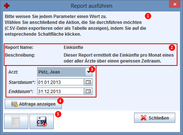Click the Einkünfte report name value
Image resolution: width=183 pixels, height=135 pixels.
pyautogui.click(x=73, y=47)
